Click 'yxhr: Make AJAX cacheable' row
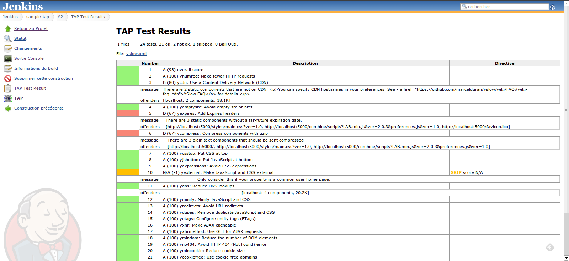This screenshot has height=261, width=569. coord(338,225)
